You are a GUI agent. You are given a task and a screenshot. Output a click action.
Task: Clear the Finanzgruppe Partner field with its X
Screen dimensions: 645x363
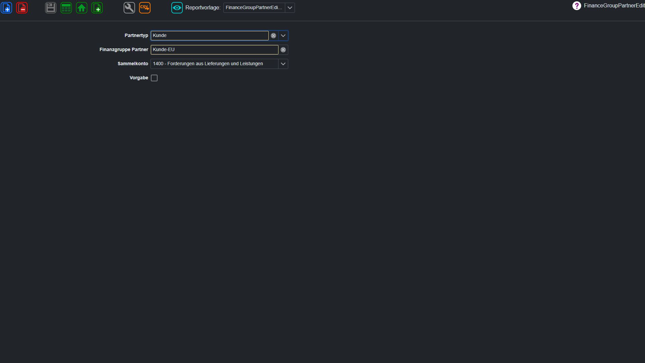coord(283,50)
